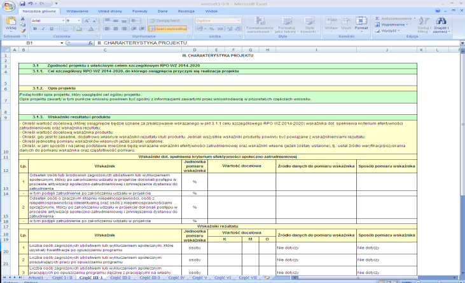Open the Autosumowanie dropdown

(414, 18)
